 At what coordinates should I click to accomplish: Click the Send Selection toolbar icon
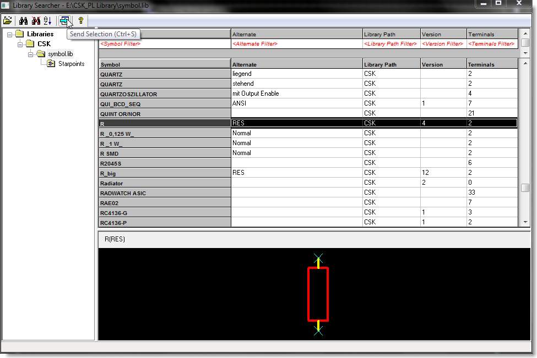pos(64,21)
